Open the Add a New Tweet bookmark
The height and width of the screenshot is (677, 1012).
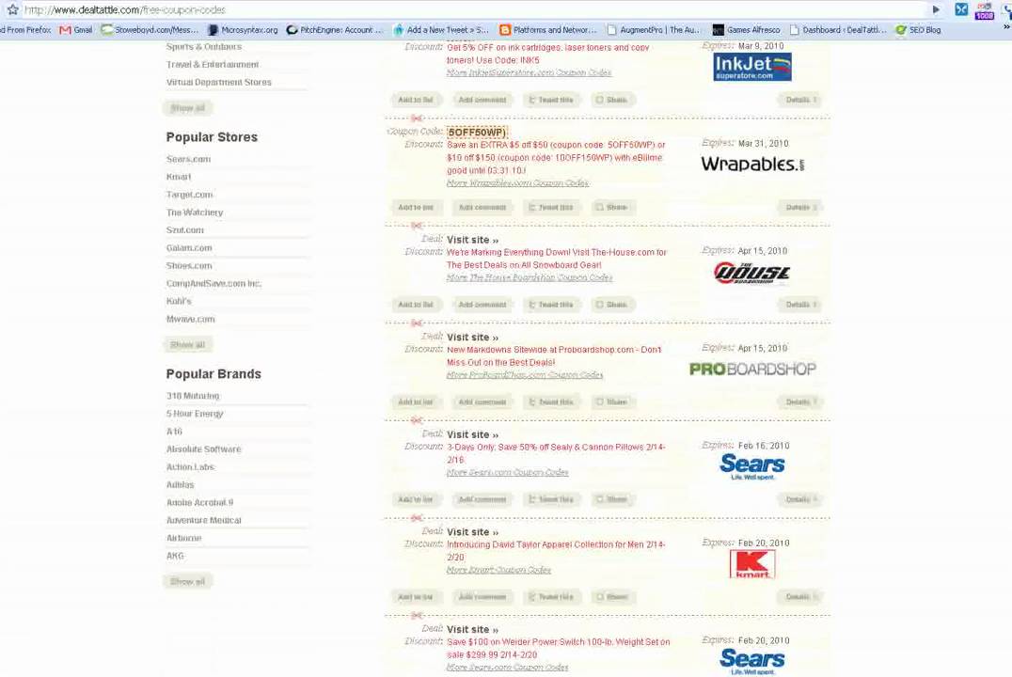[441, 30]
